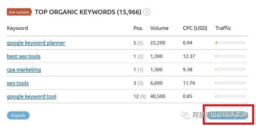The height and width of the screenshot is (126, 256).
Task: Open the seo tools keyword link
Action: click(18, 83)
